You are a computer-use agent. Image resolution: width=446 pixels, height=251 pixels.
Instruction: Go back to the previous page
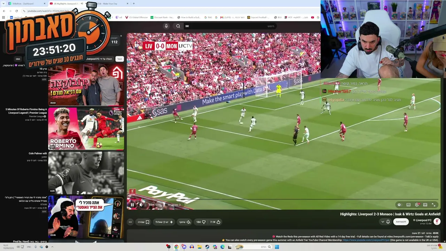point(4,11)
